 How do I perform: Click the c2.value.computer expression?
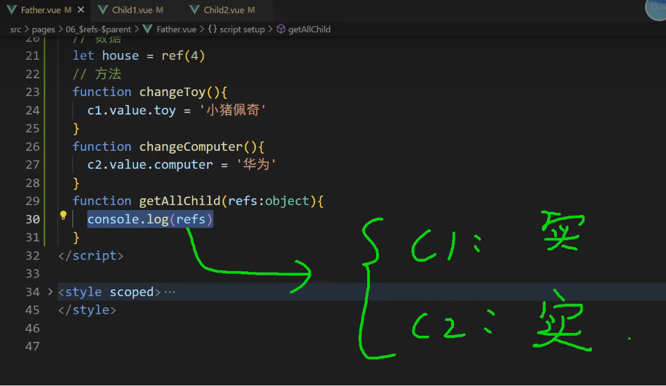(x=150, y=165)
